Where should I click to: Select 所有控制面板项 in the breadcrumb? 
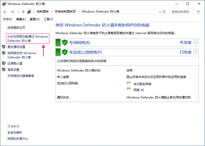click(x=65, y=12)
